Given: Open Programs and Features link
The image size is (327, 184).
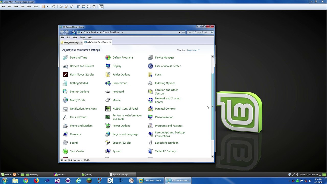Looking at the screenshot, I should [169, 126].
